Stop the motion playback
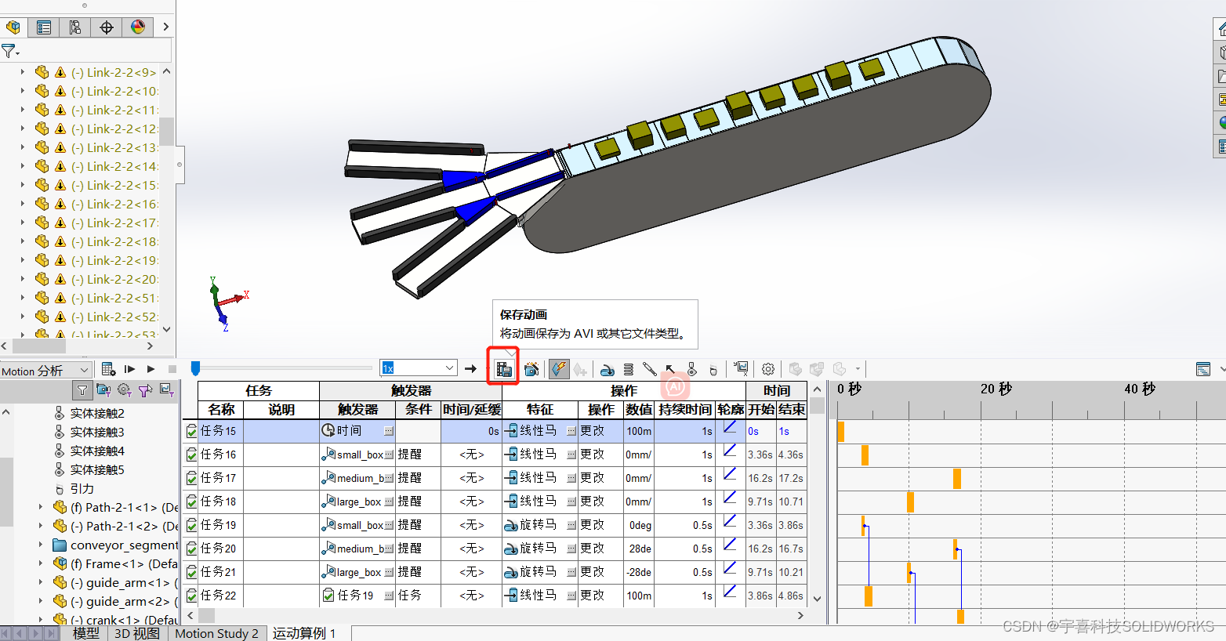This screenshot has width=1226, height=641. click(173, 369)
